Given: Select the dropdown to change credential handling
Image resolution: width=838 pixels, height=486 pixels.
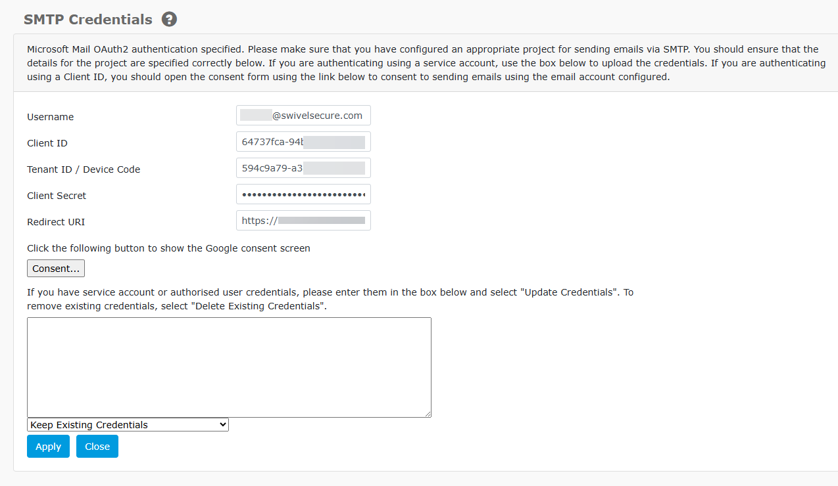Looking at the screenshot, I should [x=127, y=424].
